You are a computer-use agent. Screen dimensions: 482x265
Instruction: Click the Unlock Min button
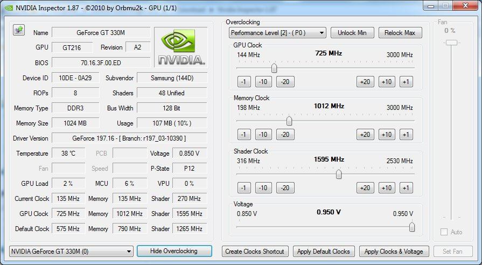pos(352,33)
